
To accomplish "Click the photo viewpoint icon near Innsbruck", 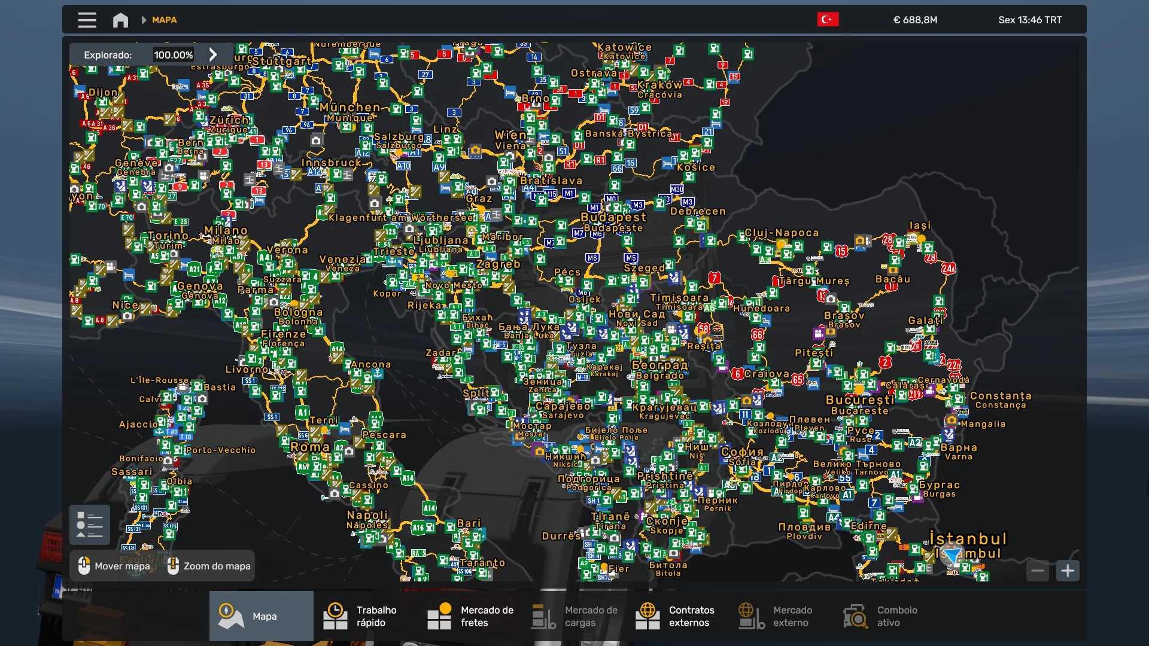I will 316,140.
